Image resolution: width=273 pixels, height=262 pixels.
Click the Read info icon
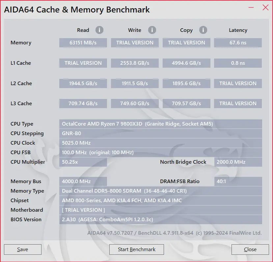pos(99,30)
